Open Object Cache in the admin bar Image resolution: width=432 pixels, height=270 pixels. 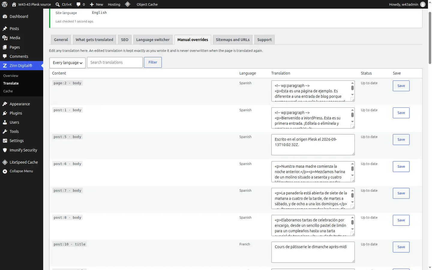tap(147, 4)
